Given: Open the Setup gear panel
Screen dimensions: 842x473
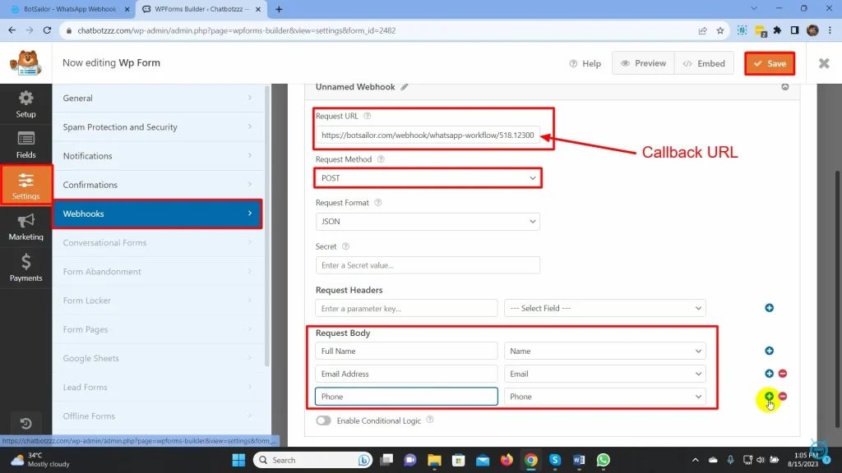Looking at the screenshot, I should [x=25, y=103].
